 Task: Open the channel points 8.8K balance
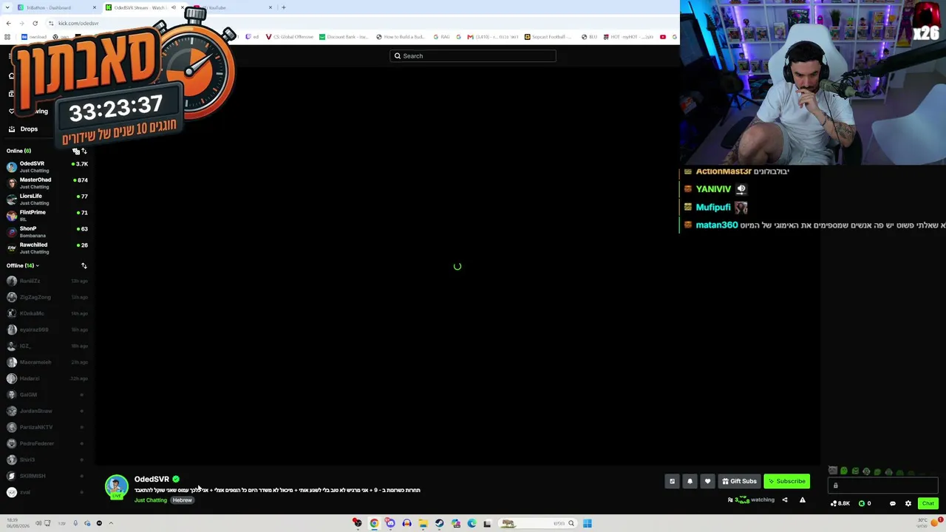(840, 504)
